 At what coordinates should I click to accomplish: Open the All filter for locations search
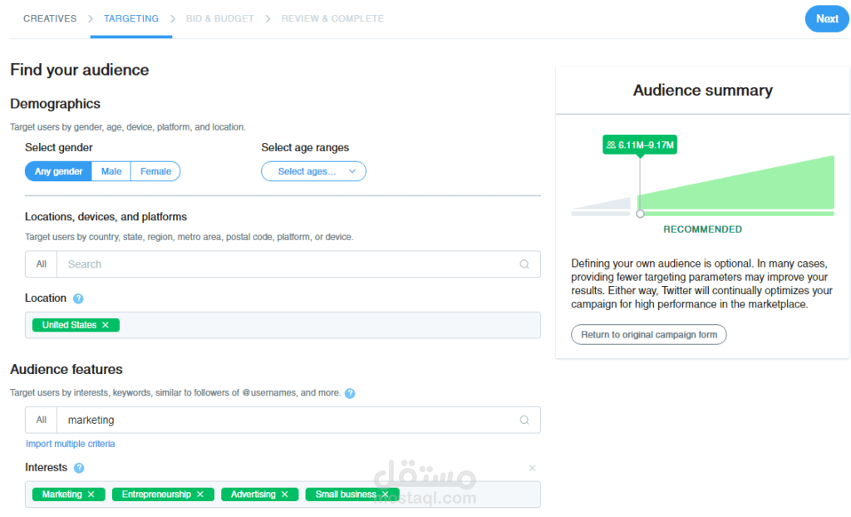click(40, 263)
